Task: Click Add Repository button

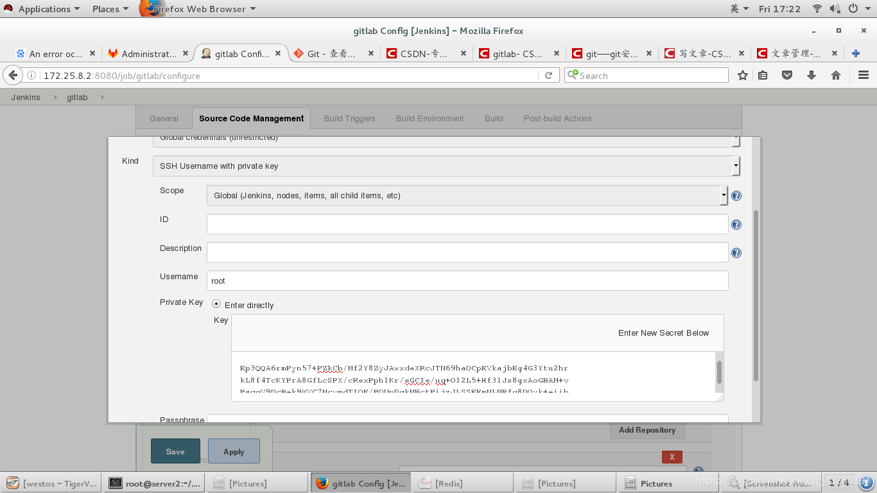Action: pos(647,430)
